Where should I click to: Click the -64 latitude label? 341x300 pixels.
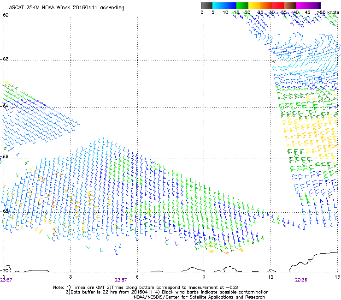coord(4,106)
